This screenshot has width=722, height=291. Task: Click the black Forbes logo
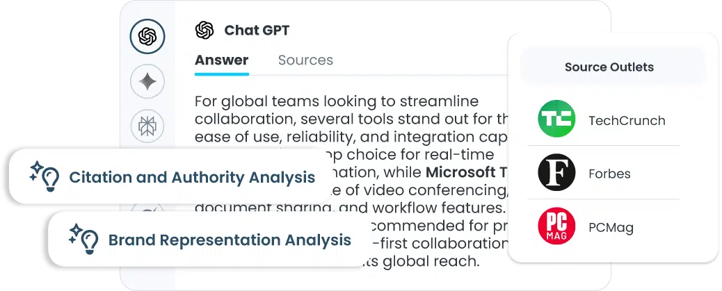coord(556,174)
